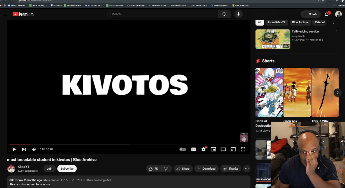Screen dimensions: 345x188
Task: Switch to theater mode
Action: (x=223, y=149)
